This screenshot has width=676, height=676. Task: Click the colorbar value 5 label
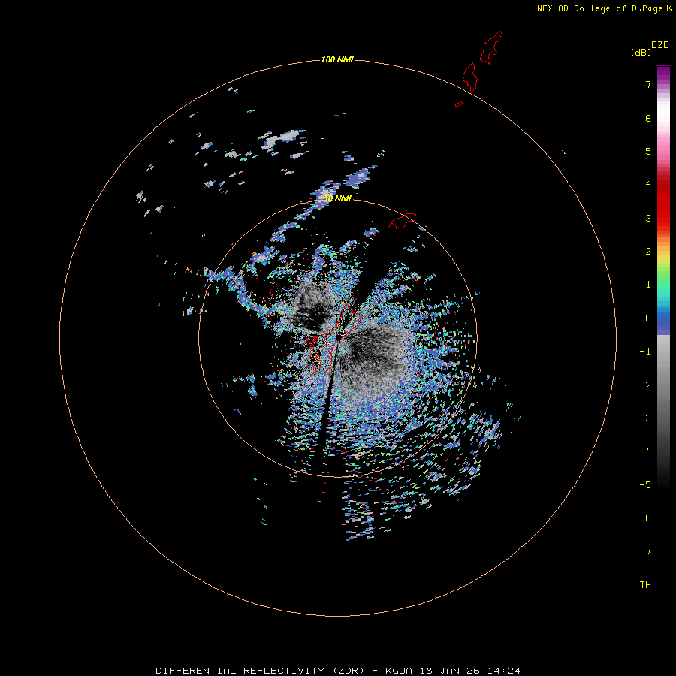[648, 151]
